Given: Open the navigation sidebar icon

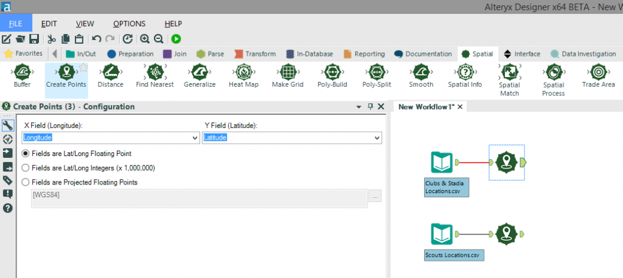Looking at the screenshot, I should point(7,139).
